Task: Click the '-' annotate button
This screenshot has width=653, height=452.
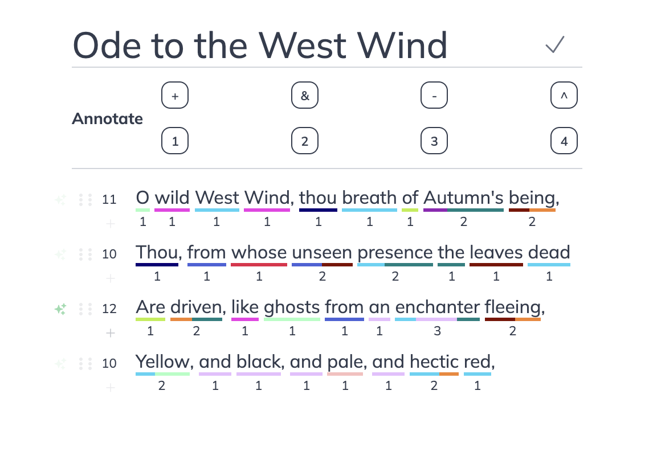Action: coord(434,95)
